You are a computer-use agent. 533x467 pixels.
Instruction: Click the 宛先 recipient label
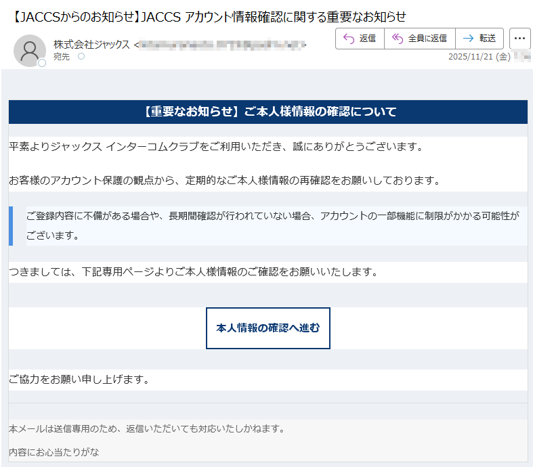[x=61, y=57]
